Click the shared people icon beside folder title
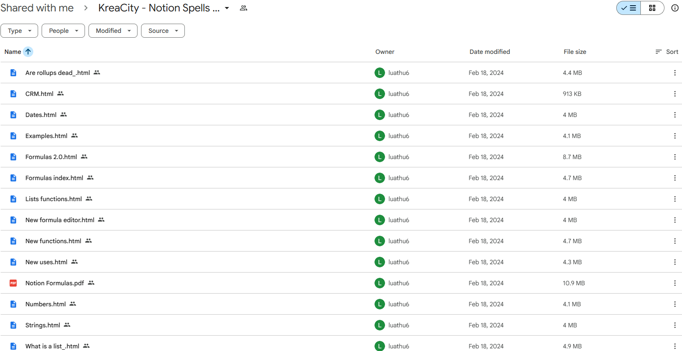682x351 pixels. [x=244, y=8]
